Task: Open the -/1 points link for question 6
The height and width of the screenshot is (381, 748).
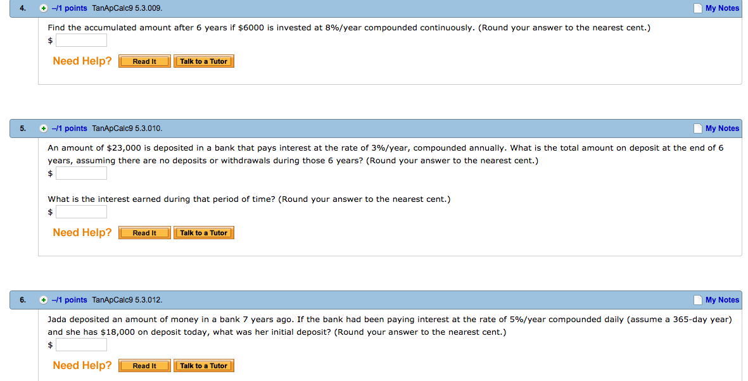Action: (x=69, y=300)
